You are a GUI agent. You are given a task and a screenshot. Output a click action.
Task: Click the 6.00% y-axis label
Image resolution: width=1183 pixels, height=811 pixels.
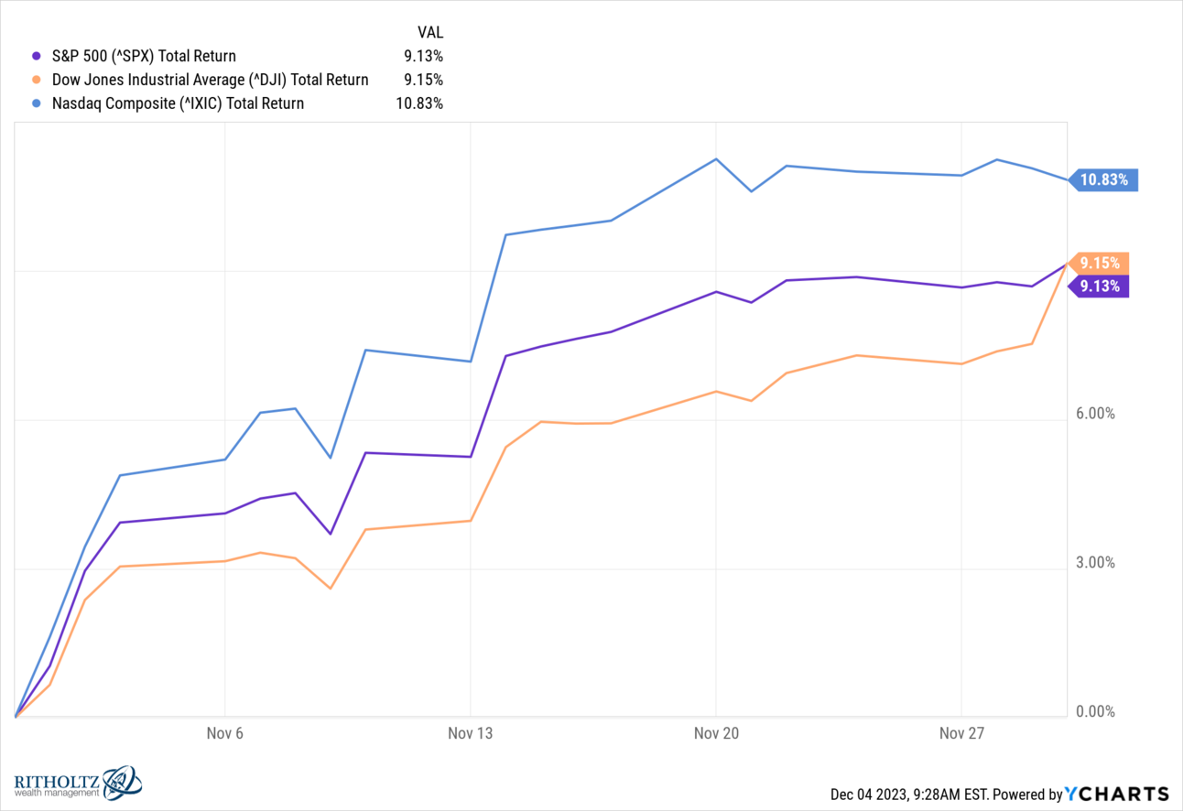click(1095, 414)
